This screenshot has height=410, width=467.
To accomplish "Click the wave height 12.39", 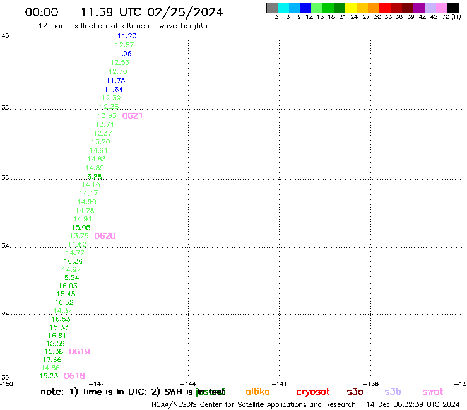I will click(x=112, y=98).
